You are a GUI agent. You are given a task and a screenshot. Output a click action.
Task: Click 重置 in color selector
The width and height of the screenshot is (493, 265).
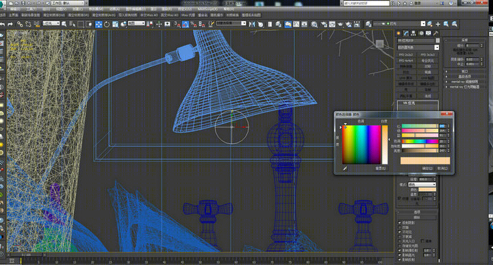[x=381, y=168]
